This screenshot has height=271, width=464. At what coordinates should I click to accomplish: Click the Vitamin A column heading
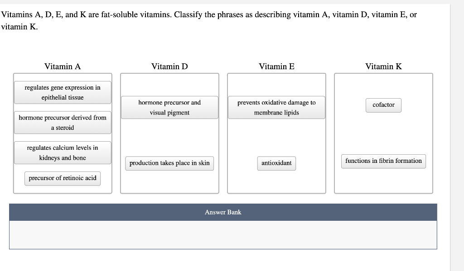63,67
